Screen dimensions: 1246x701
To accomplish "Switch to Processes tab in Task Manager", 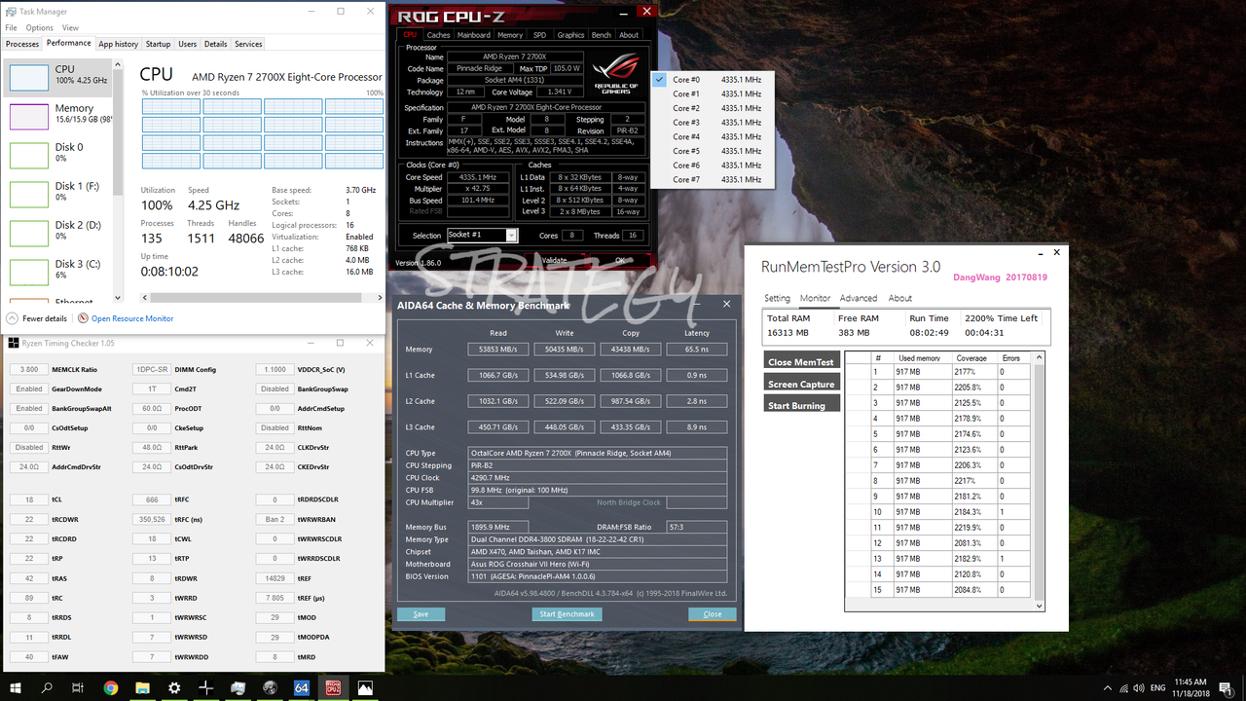I will (x=22, y=44).
